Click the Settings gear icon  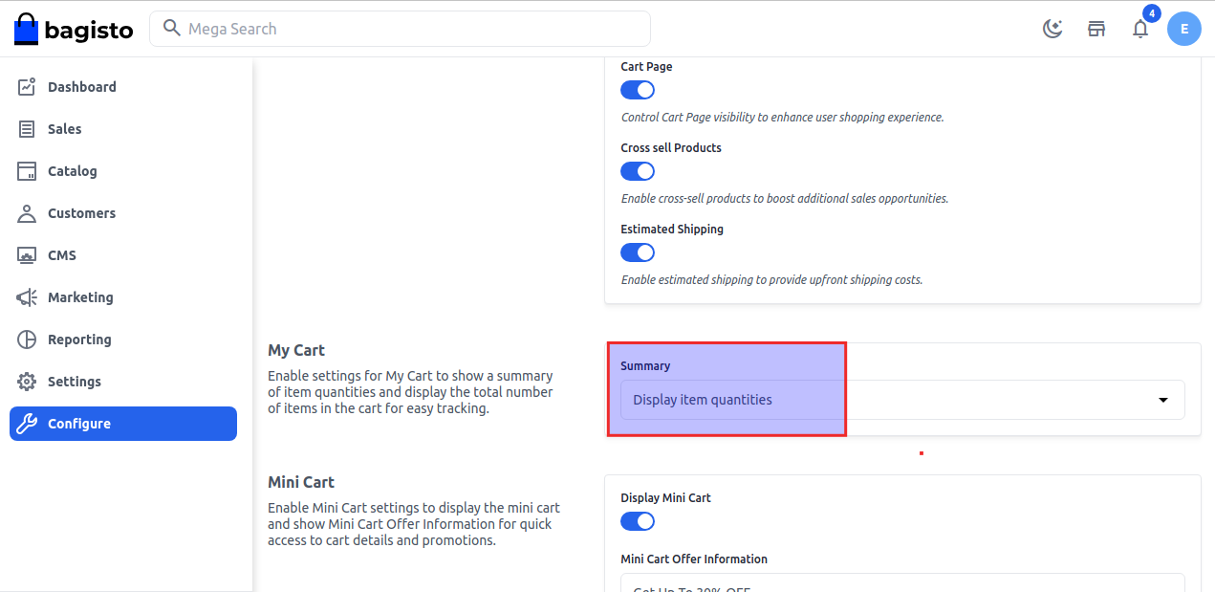(x=28, y=382)
